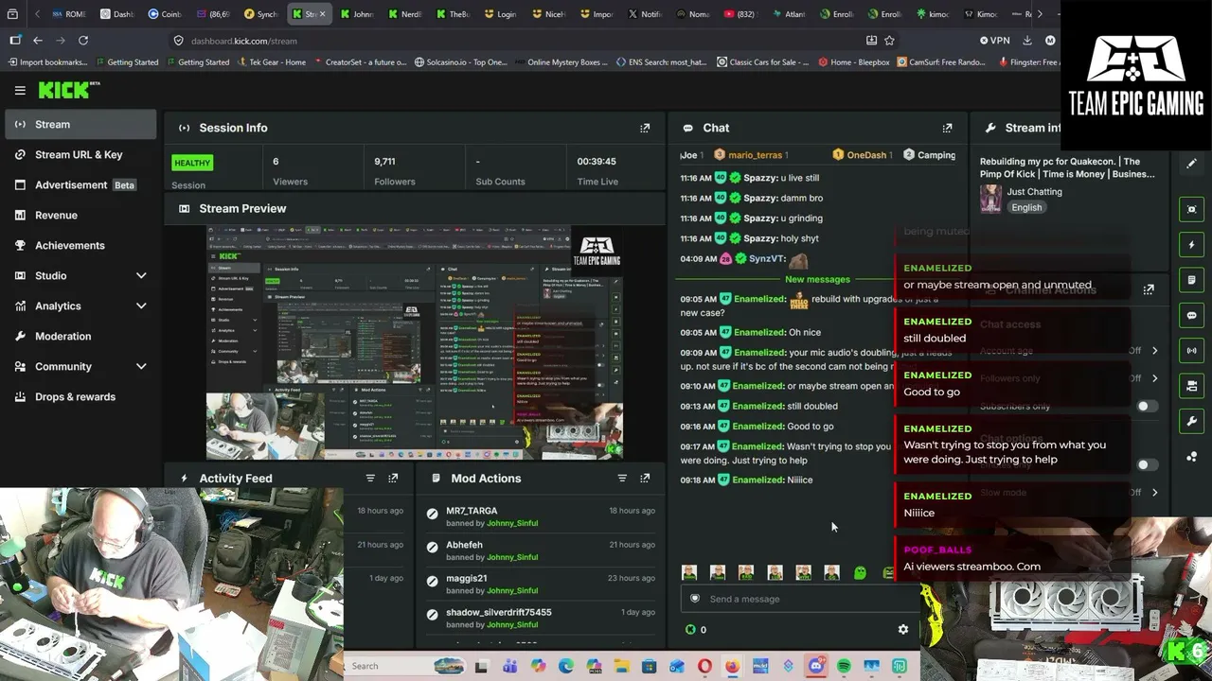Open Account age setting arrow
The image size is (1212, 681).
coord(1154,351)
